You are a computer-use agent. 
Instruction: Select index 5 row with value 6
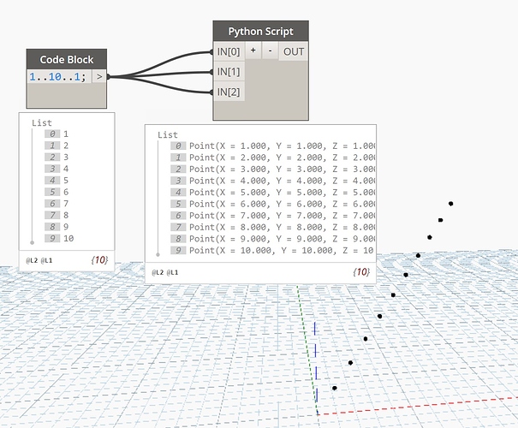coord(57,192)
